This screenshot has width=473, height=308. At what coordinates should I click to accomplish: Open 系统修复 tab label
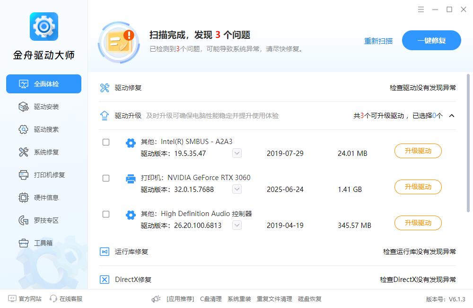click(46, 152)
